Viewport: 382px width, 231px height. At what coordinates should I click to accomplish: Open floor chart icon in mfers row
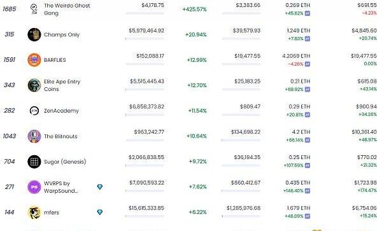pyautogui.click(x=308, y=216)
